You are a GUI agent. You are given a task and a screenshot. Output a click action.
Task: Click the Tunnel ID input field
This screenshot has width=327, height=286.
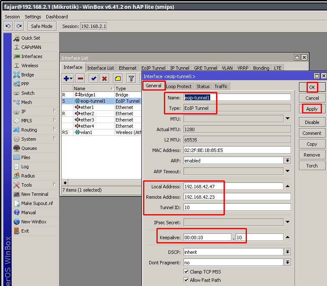pos(237,207)
